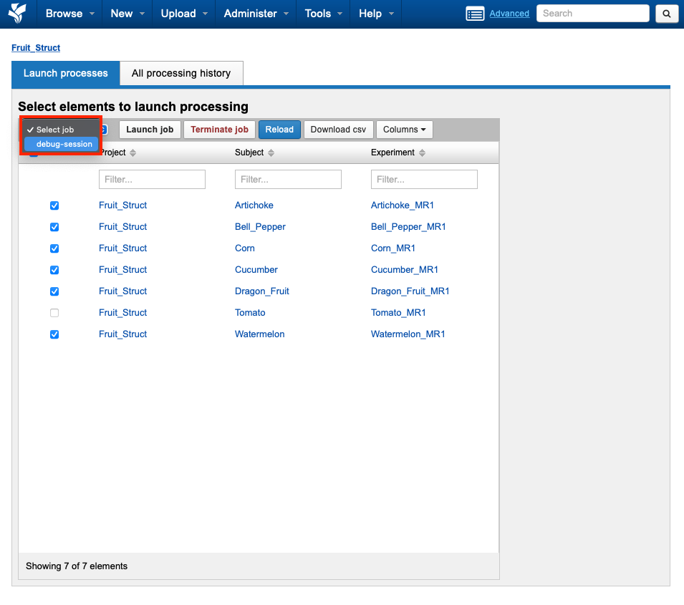Click the XNAT logo home icon
This screenshot has width=684, height=605.
click(17, 13)
